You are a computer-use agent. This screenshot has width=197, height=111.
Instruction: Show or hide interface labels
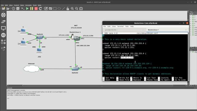click(x=18, y=8)
